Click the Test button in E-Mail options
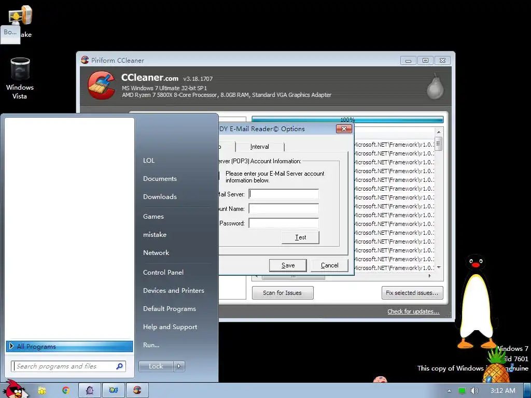 coord(300,237)
